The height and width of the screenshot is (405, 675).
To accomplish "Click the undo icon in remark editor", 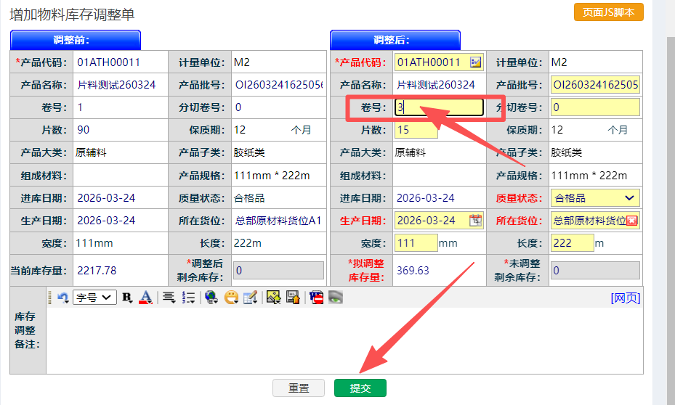I will (x=62, y=297).
